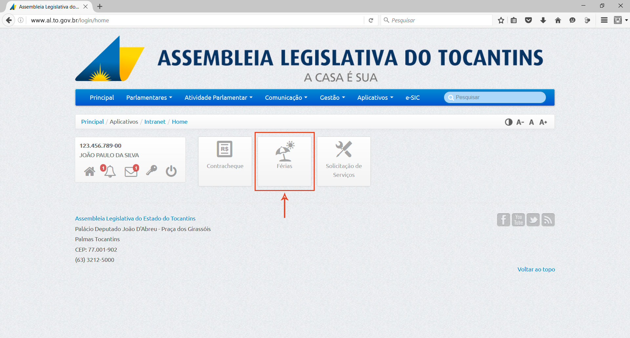
Task: Open the Twitter social icon
Action: tap(533, 220)
